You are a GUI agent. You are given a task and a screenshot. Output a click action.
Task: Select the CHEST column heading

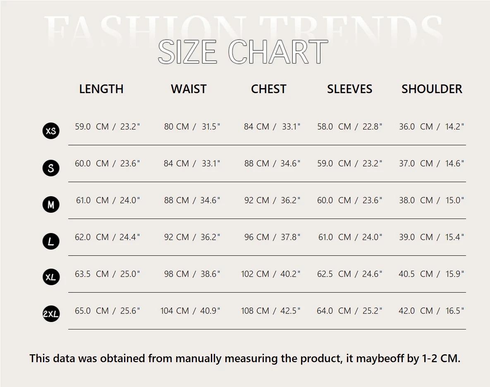coord(269,89)
